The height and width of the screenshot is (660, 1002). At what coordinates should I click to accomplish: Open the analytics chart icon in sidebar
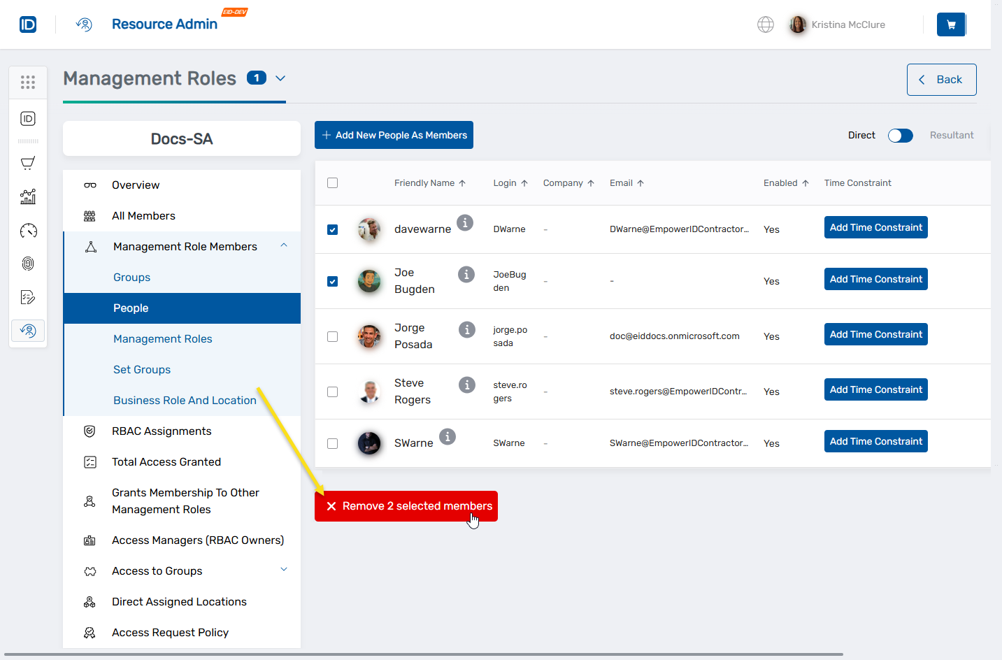[28, 197]
